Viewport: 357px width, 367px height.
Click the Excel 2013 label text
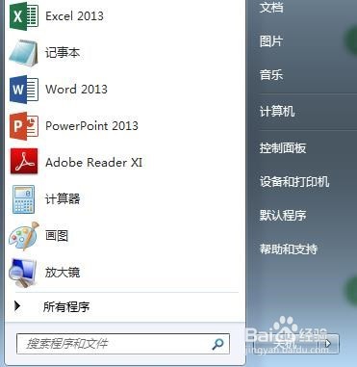pyautogui.click(x=74, y=16)
